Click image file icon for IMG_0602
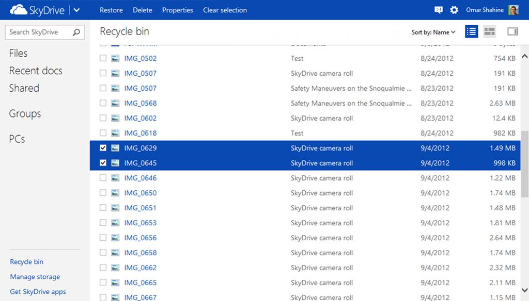Screen dimensions: 529x301 pyautogui.click(x=115, y=118)
